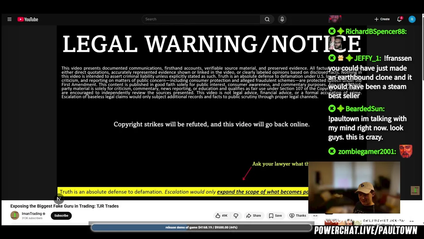The width and height of the screenshot is (424, 239).
Task: Subscribe to the ImanTrading channel
Action: (x=61, y=215)
